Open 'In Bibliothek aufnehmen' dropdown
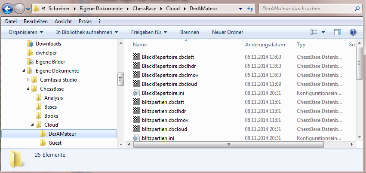This screenshot has height=173, width=366. [87, 32]
